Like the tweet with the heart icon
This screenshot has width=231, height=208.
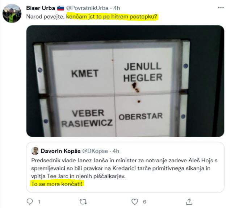[135, 201]
